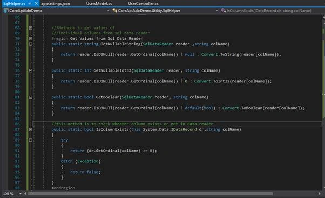Collapse the GetBoolean method at line 81

coord(30,97)
